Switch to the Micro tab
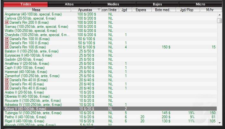The width and height of the screenshot is (225, 129). coord(200,4)
